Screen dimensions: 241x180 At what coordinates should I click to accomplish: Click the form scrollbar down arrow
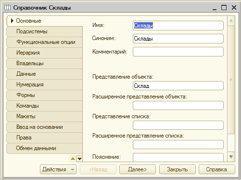point(231,157)
